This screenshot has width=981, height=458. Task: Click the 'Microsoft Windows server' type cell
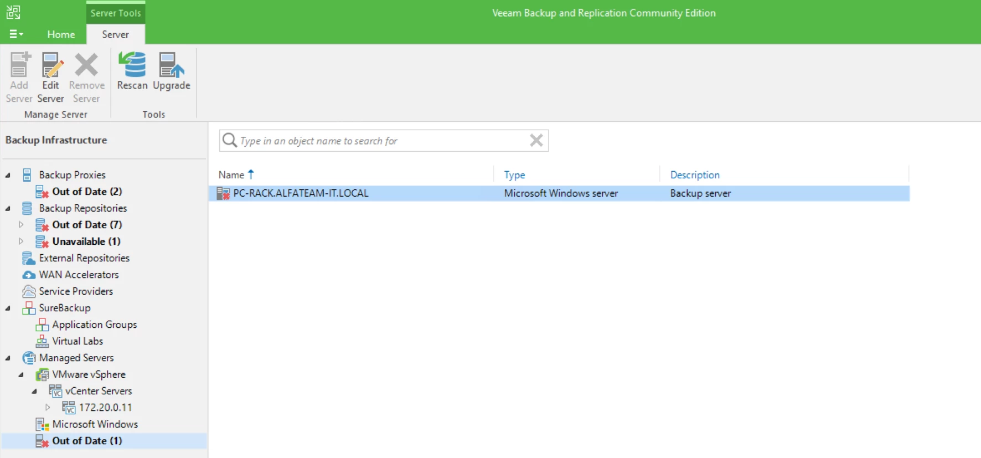(x=561, y=193)
